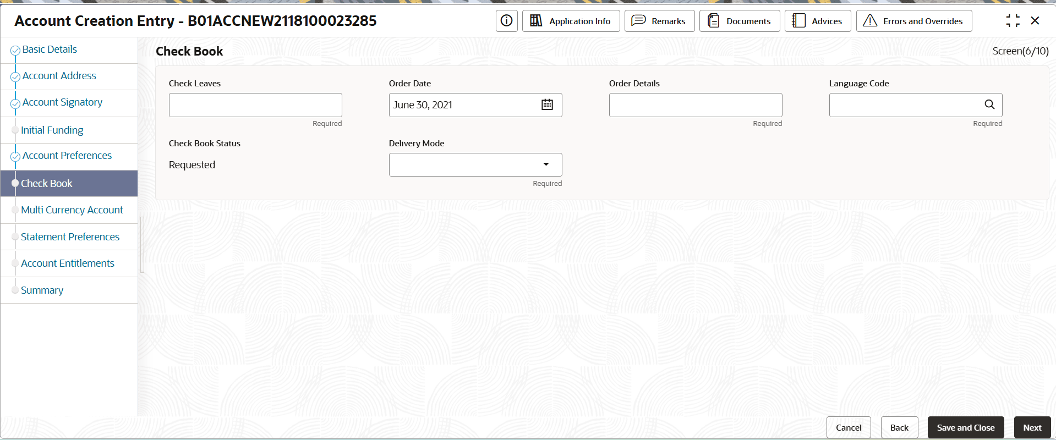Focus the Check Leaves input field
The image size is (1056, 440).
pyautogui.click(x=255, y=105)
